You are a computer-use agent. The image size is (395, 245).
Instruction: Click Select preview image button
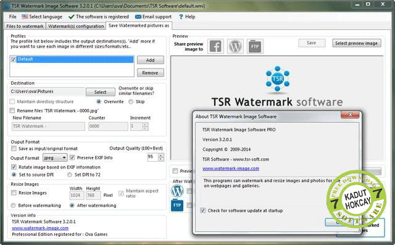(356, 43)
